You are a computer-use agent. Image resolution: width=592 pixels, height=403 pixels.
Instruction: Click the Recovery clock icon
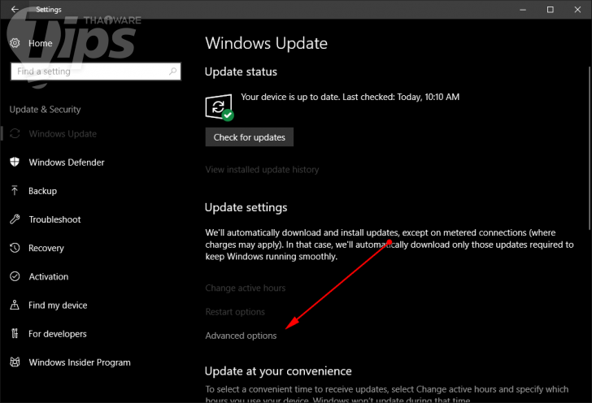[15, 248]
